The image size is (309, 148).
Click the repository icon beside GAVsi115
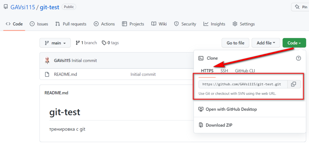pos(6,7)
